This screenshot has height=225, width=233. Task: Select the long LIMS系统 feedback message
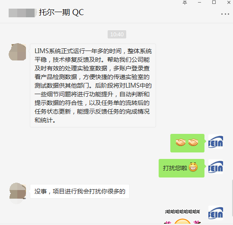93,86
